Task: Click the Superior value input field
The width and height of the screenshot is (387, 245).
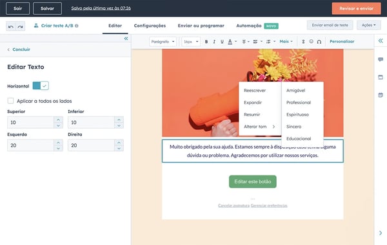Action: (30, 122)
